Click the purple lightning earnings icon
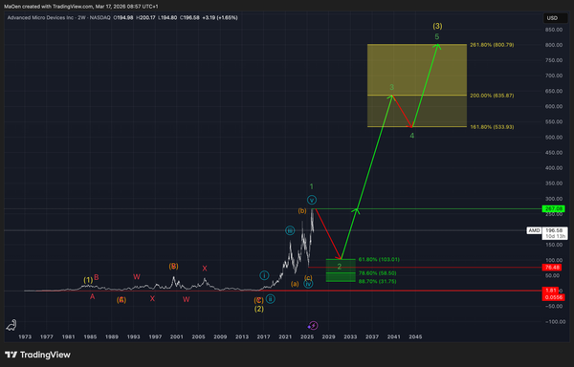This screenshot has width=574, height=367. tap(313, 325)
